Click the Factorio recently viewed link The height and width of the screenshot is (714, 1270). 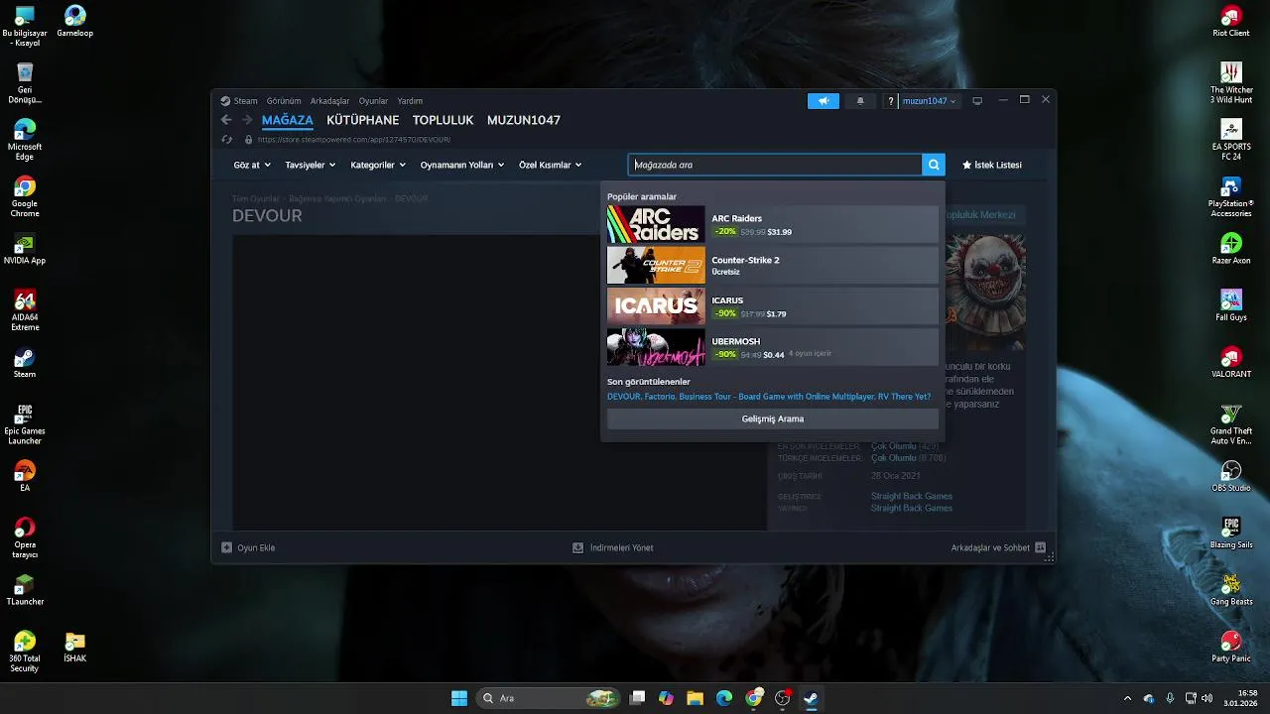[x=660, y=397]
